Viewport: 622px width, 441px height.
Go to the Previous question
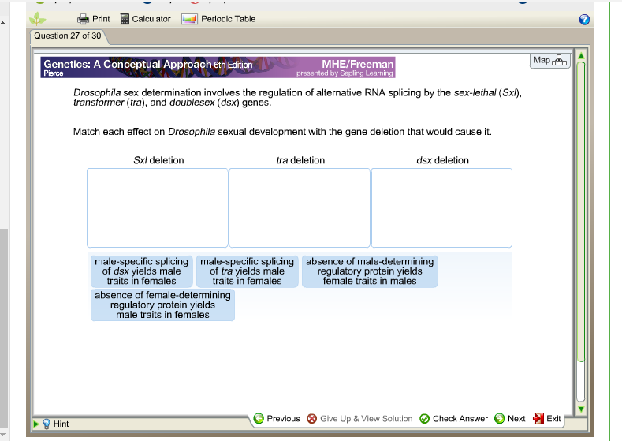coord(277,418)
